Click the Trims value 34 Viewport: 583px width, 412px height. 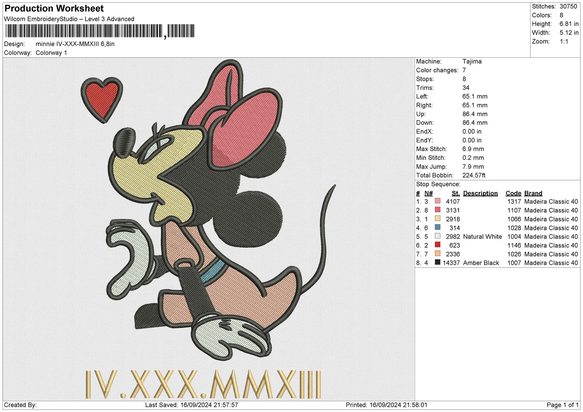[466, 88]
